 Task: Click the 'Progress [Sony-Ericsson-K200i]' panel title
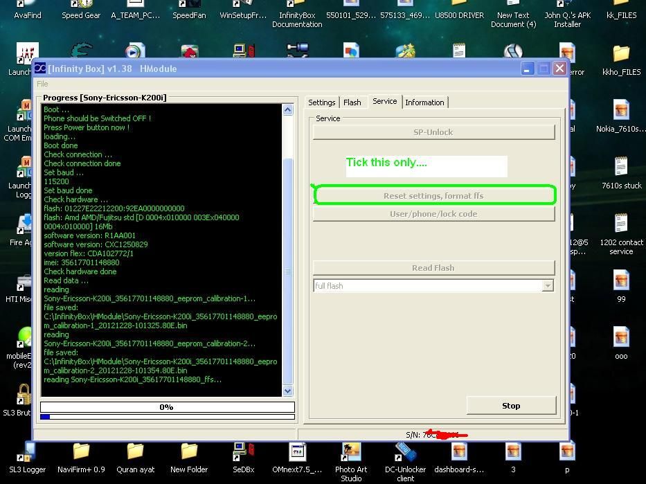pos(105,98)
